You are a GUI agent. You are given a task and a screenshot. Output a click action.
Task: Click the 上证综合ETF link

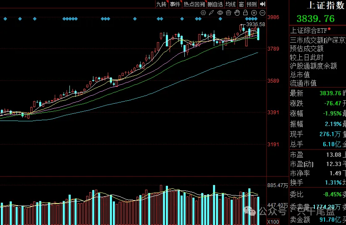pos(309,30)
